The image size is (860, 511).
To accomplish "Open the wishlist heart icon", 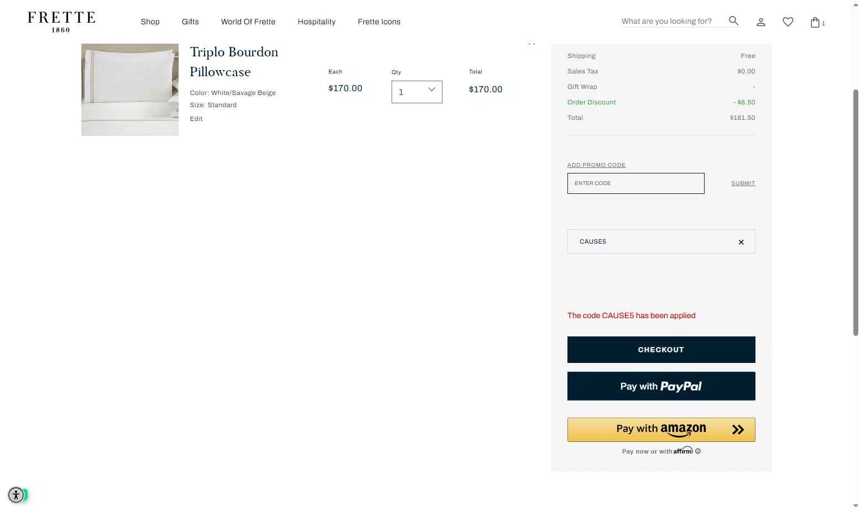I will pos(788,22).
